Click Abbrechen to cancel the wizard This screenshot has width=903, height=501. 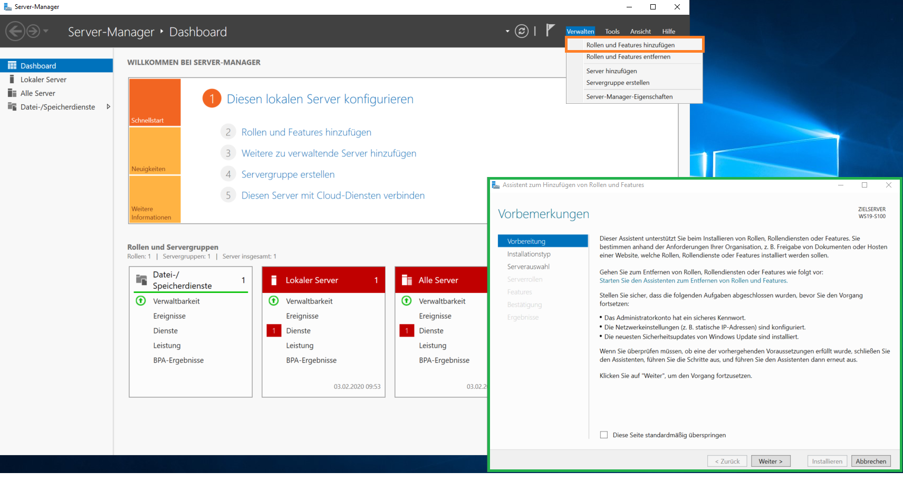pos(871,461)
